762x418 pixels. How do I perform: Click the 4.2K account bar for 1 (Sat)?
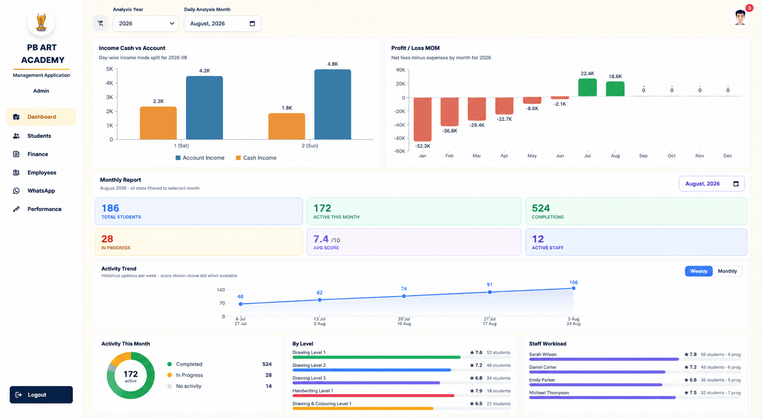pos(204,108)
